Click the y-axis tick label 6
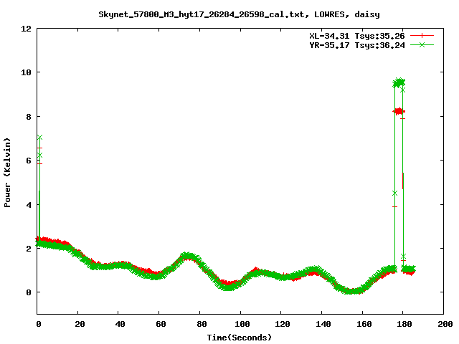Image resolution: width=459 pixels, height=344 pixels. point(29,161)
